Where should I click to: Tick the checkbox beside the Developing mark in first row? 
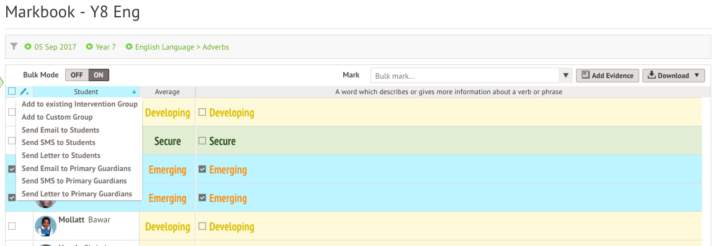(202, 113)
